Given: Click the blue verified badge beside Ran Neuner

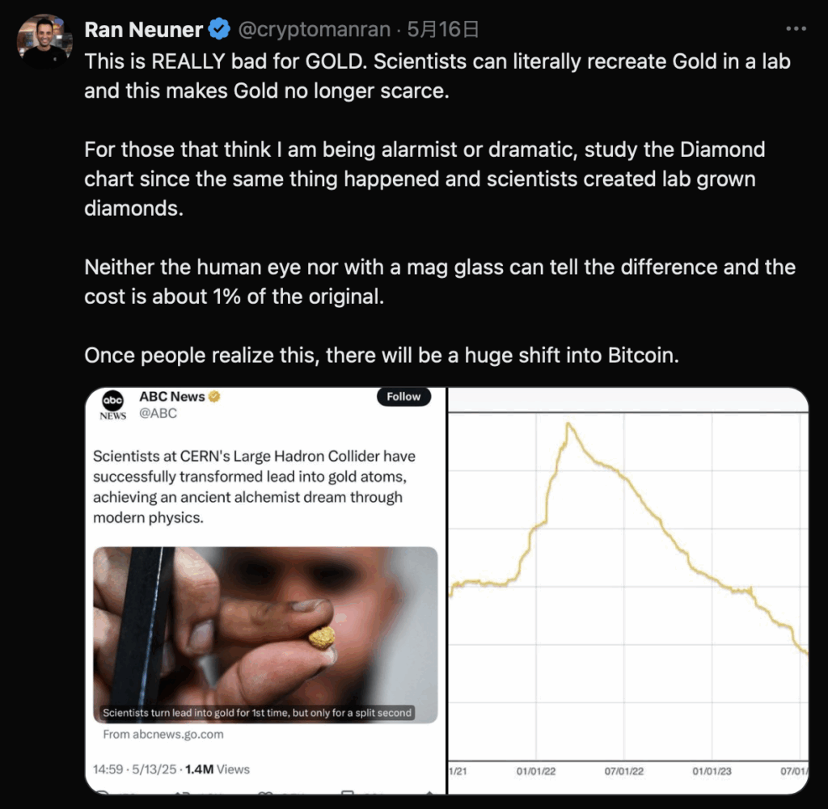Looking at the screenshot, I should click(219, 31).
